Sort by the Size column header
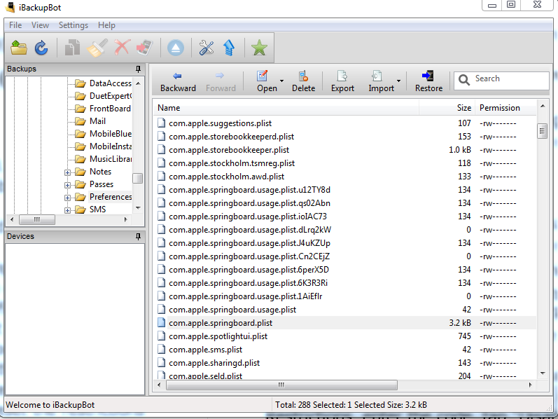Viewport: 558px width, 419px height. click(x=446, y=108)
